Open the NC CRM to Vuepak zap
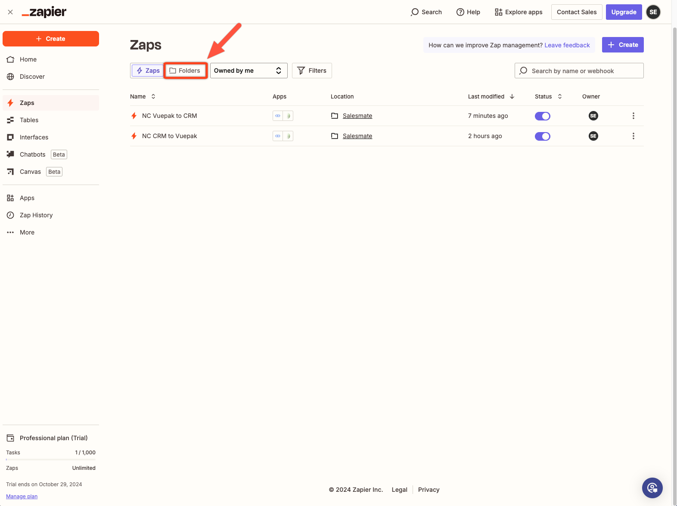Viewport: 677px width, 506px height. pos(169,136)
